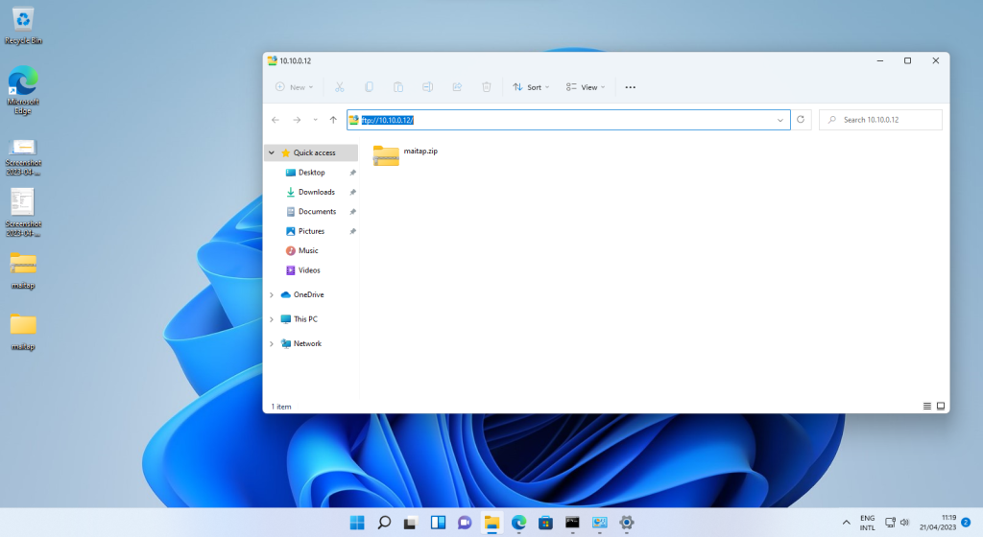
Task: Open the See more ellipsis menu
Action: 630,87
